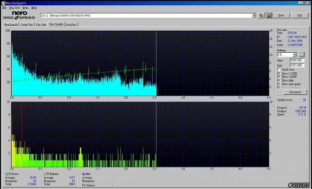Image resolution: width=312 pixels, height=189 pixels.
Task: Click the disc Type value DVD+R
Action: [x=292, y=33]
